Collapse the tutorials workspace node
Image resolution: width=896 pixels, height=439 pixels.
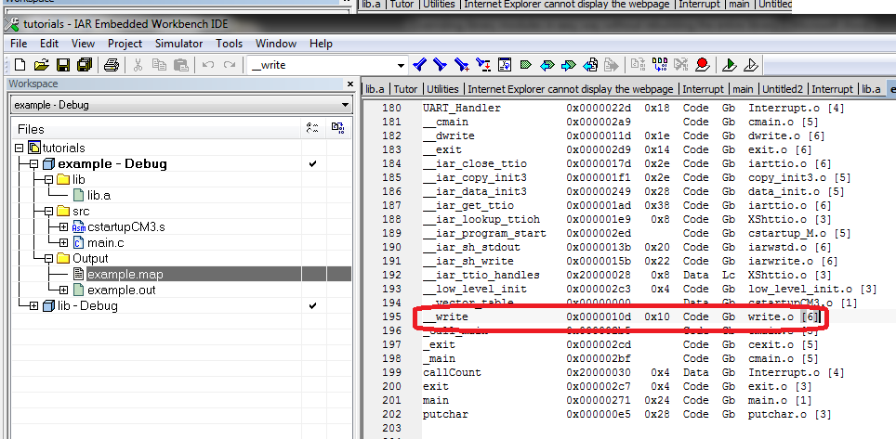point(19,148)
